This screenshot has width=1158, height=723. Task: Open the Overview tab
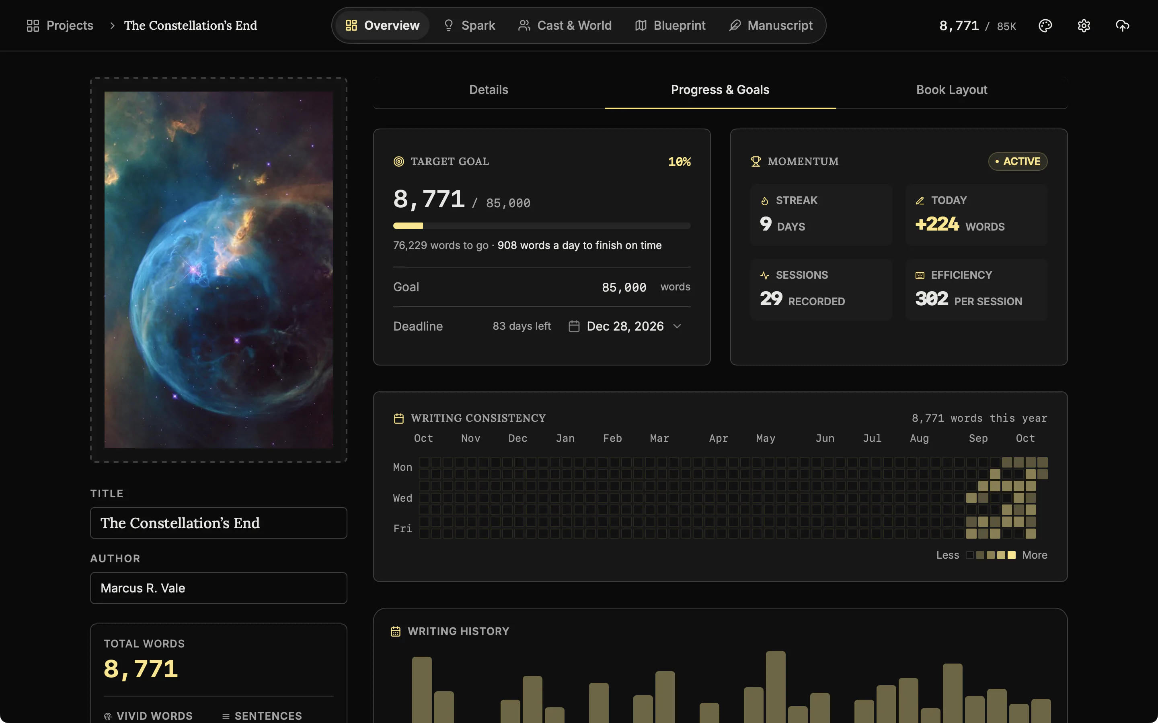[382, 25]
